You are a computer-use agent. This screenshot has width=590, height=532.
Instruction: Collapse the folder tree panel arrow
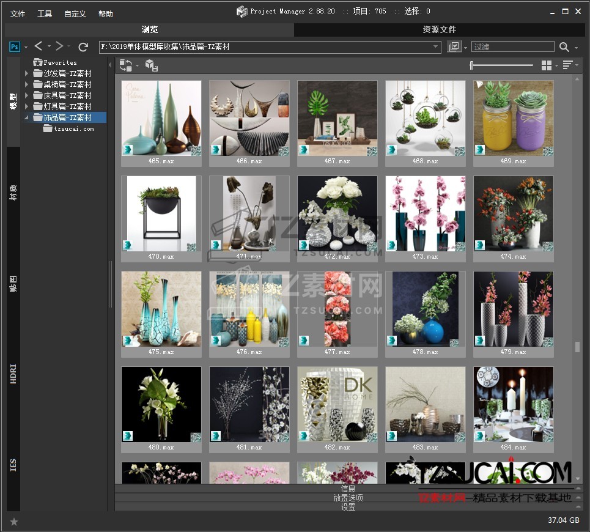110,65
